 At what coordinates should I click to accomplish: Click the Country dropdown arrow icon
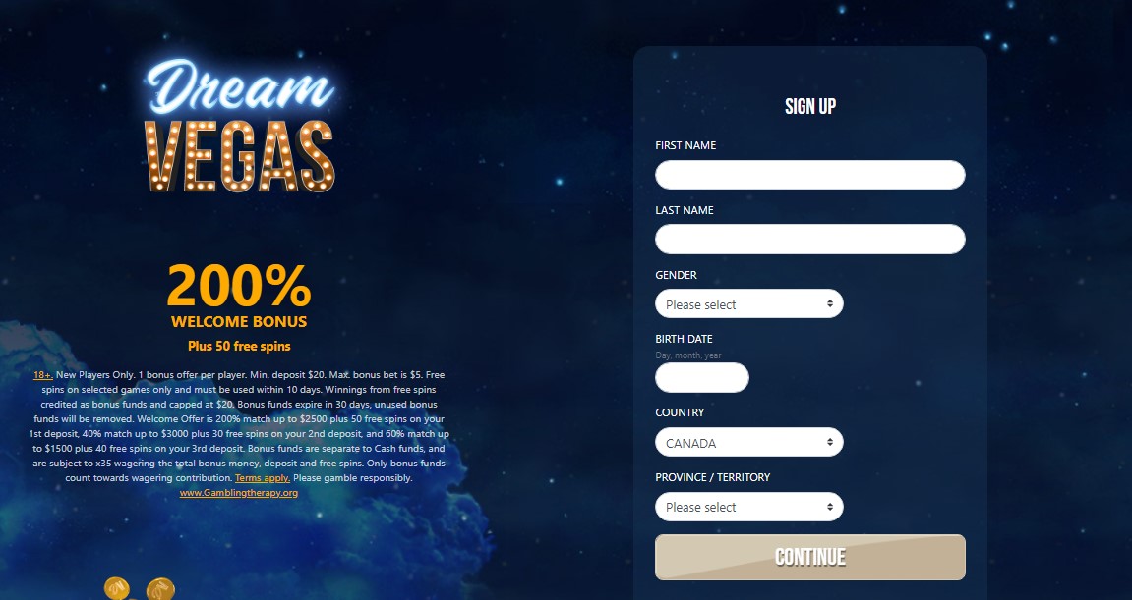830,442
